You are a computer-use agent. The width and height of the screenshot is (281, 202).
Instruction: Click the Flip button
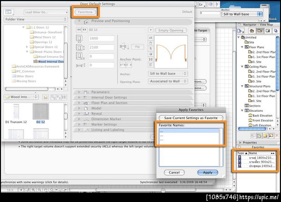(x=137, y=47)
